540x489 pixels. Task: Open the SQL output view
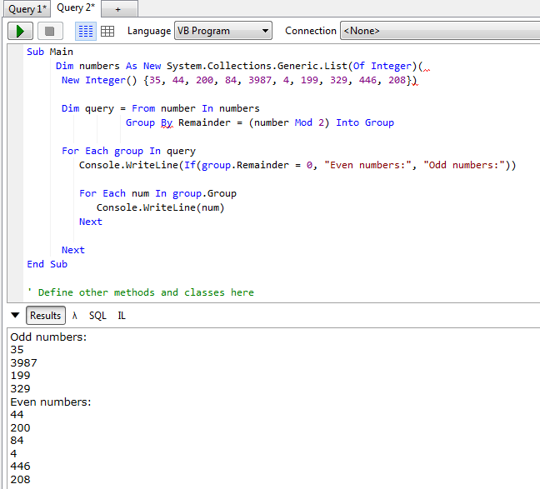pos(97,316)
